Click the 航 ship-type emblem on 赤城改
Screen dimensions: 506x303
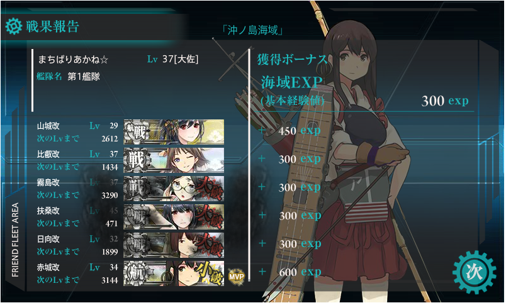(138, 273)
